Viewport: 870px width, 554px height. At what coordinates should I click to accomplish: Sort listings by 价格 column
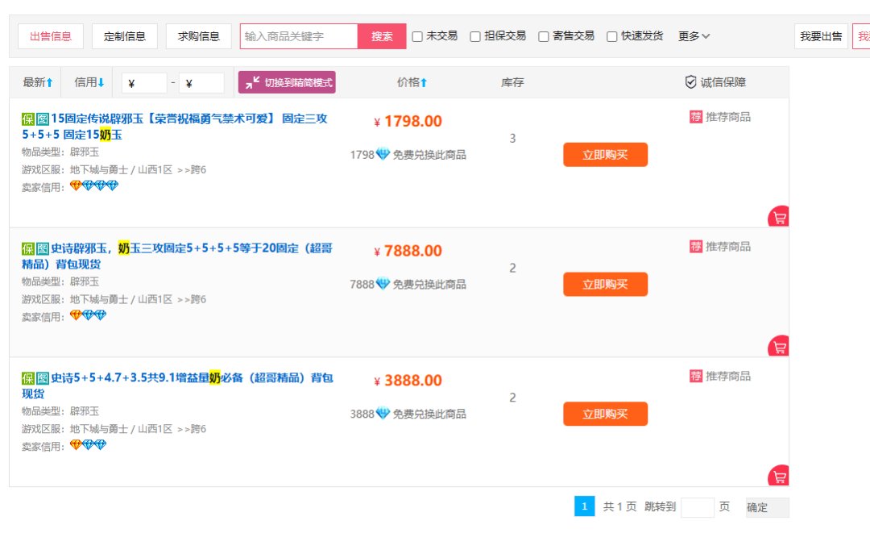coord(412,82)
